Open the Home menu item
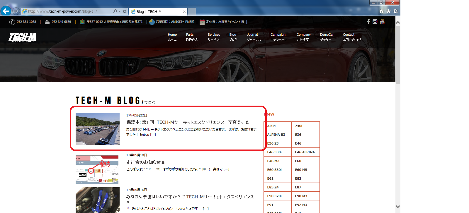The height and width of the screenshot is (213, 469). pyautogui.click(x=172, y=37)
